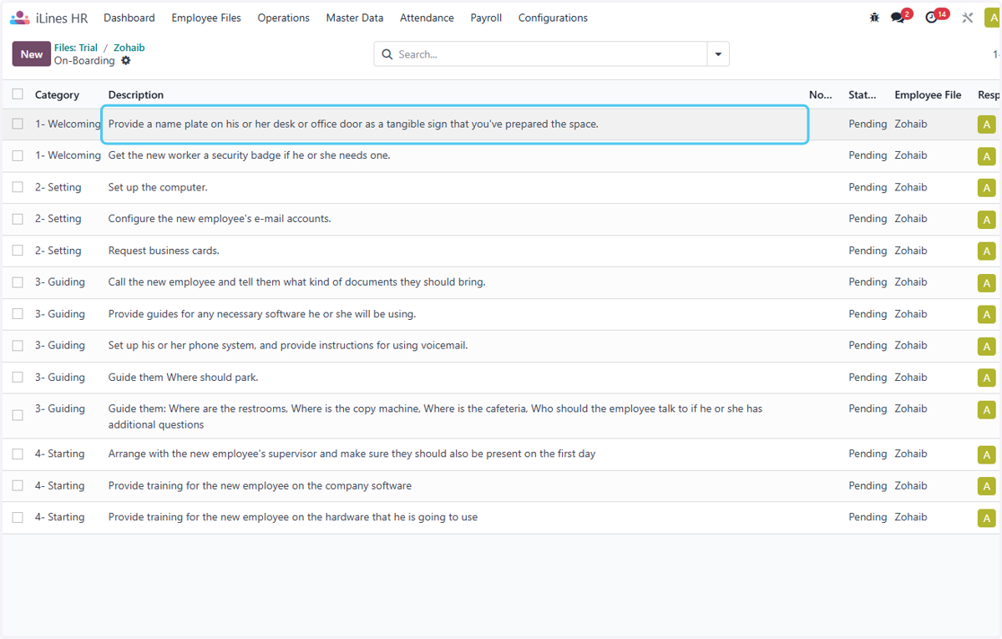This screenshot has height=639, width=1002.
Task: Click responsible avatar in business cards row
Action: [x=987, y=251]
